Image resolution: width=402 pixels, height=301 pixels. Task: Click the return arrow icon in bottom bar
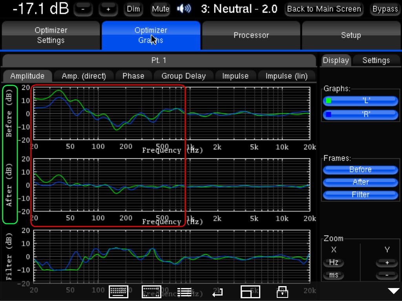(x=217, y=292)
